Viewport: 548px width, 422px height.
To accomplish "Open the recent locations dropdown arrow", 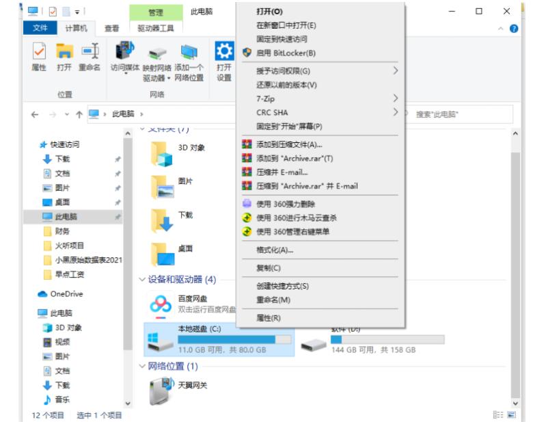I will pos(67,114).
